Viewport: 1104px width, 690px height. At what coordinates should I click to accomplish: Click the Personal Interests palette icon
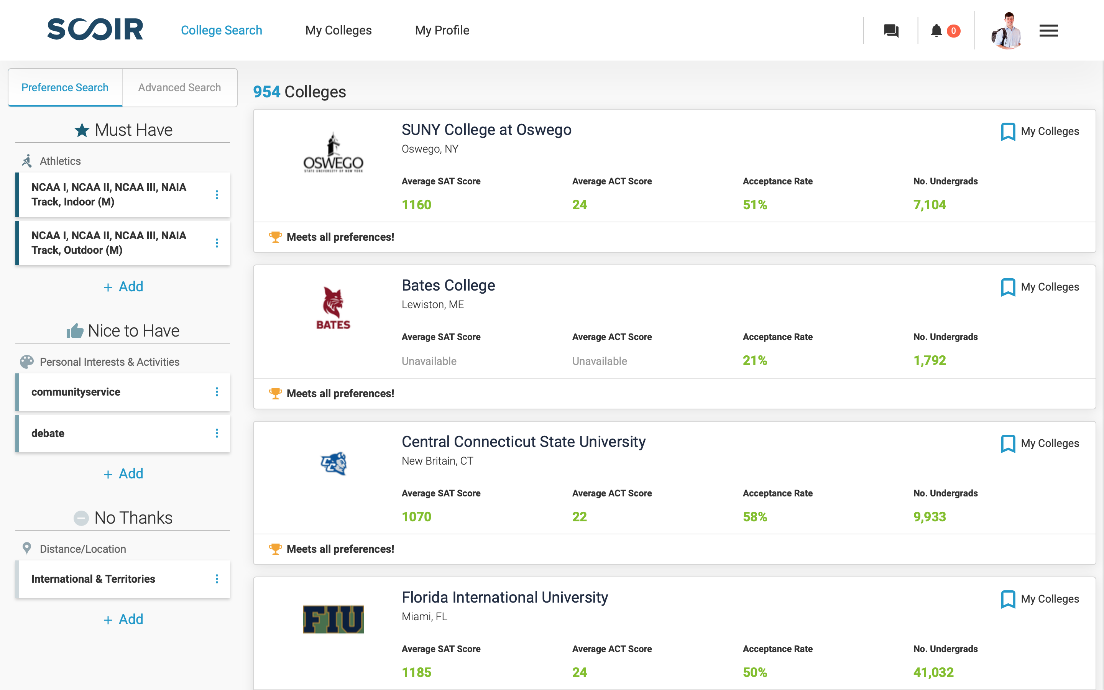(x=27, y=362)
